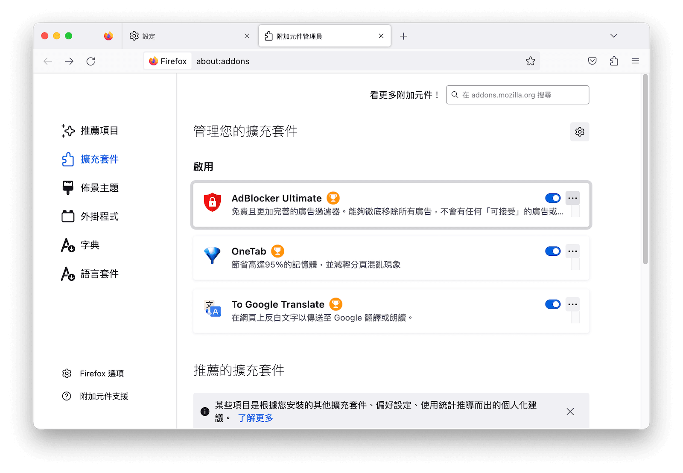This screenshot has width=683, height=473.
Task: Open 附加元件支援 link
Action: pos(95,396)
